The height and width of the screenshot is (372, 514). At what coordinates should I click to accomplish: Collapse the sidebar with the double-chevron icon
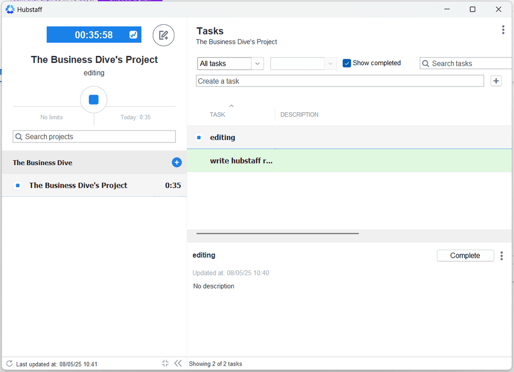[x=178, y=363]
